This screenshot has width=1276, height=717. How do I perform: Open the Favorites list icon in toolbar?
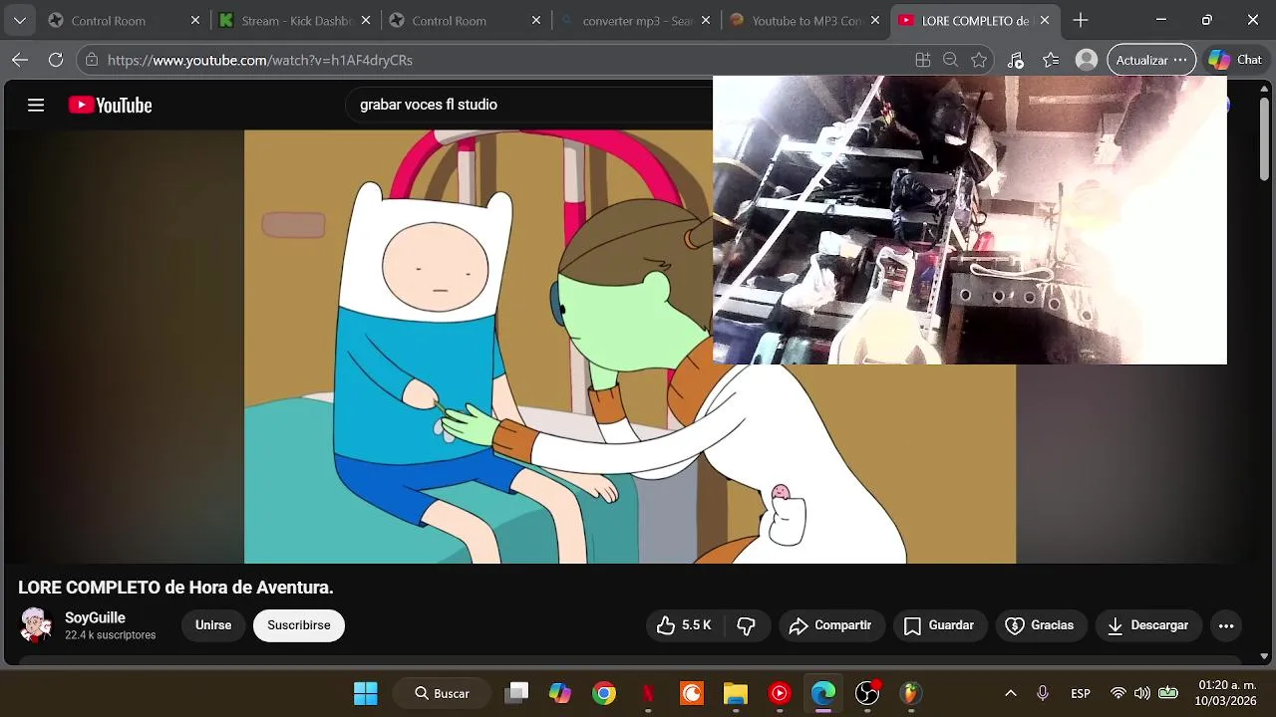coord(1051,60)
